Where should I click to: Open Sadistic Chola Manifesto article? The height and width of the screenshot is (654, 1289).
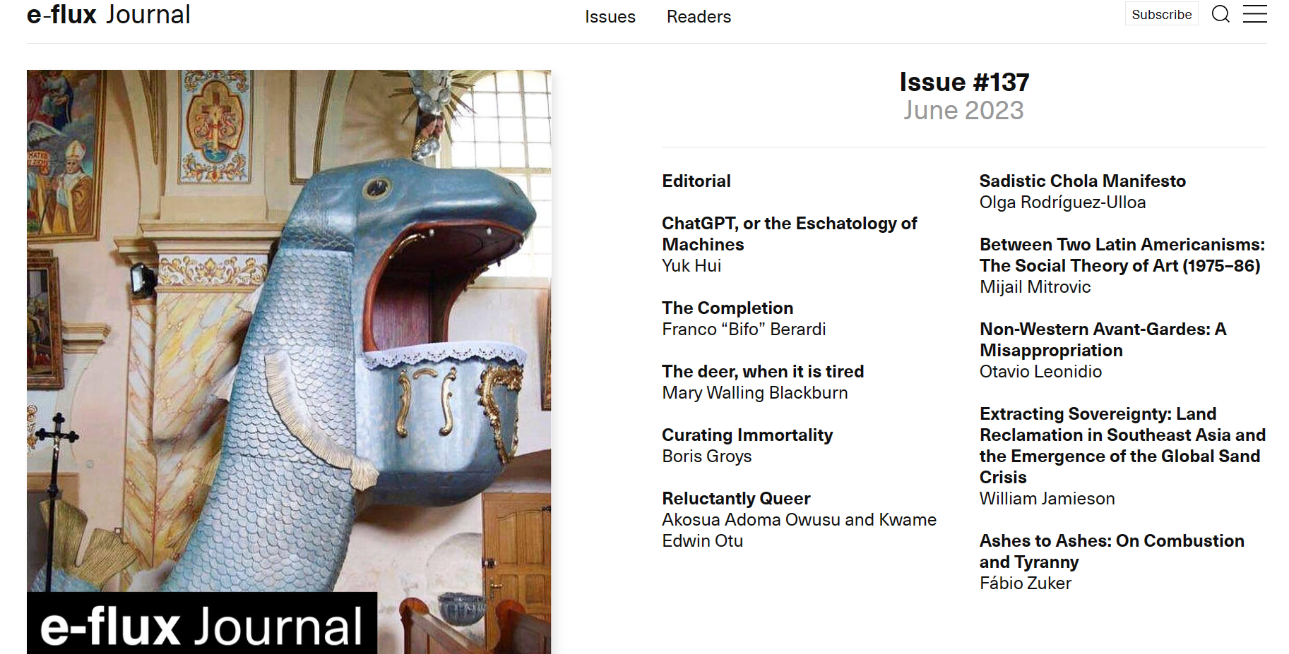1082,181
